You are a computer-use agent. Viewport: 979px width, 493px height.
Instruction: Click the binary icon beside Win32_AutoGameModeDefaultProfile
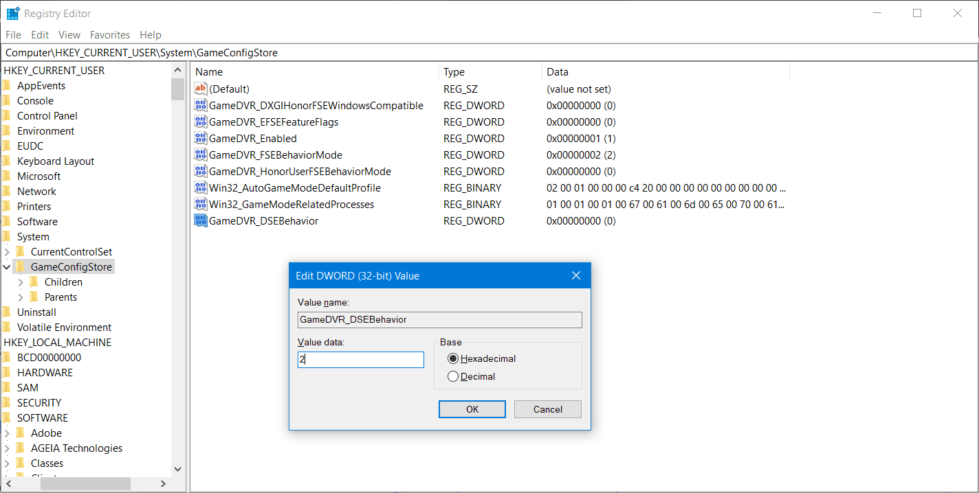point(201,187)
